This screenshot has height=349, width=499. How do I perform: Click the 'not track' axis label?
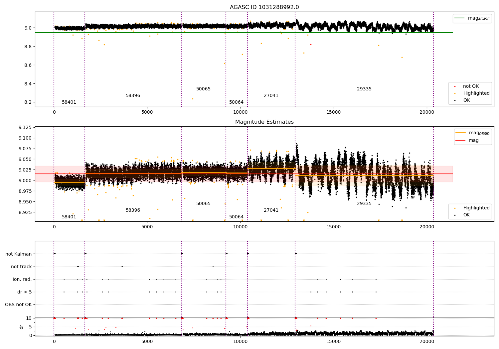(21, 267)
